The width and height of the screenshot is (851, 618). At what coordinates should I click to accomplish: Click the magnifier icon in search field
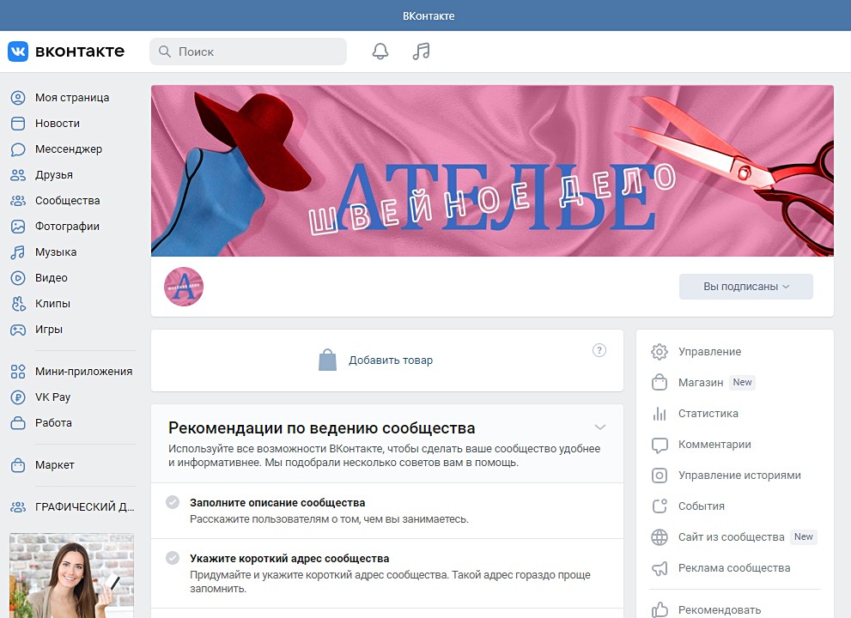165,51
